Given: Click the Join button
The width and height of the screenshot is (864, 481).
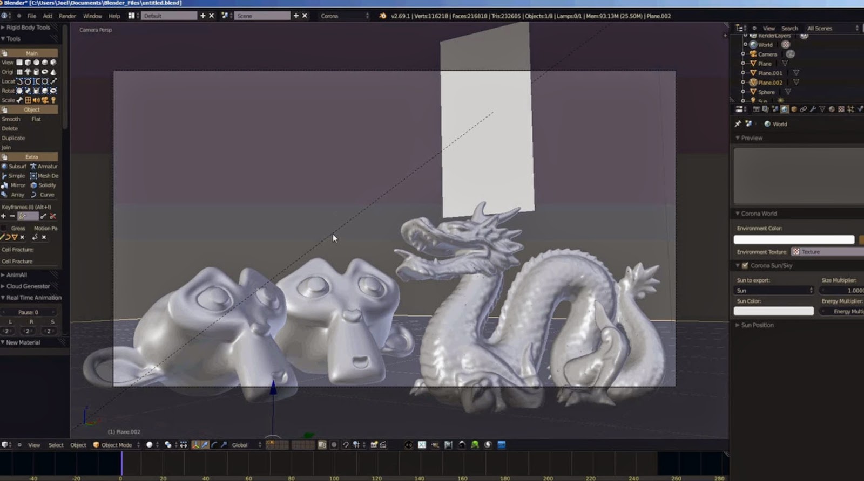Looking at the screenshot, I should click(6, 148).
